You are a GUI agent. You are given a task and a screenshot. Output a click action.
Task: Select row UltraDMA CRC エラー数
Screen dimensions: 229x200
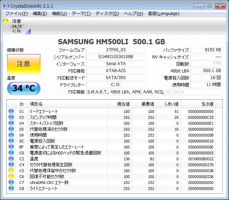click(x=111, y=183)
